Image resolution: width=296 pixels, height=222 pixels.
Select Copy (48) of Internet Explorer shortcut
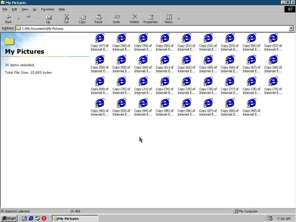121,42
